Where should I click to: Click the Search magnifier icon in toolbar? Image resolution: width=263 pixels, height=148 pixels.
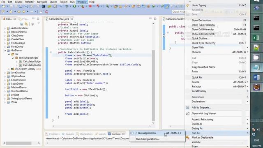pyautogui.click(x=107, y=7)
